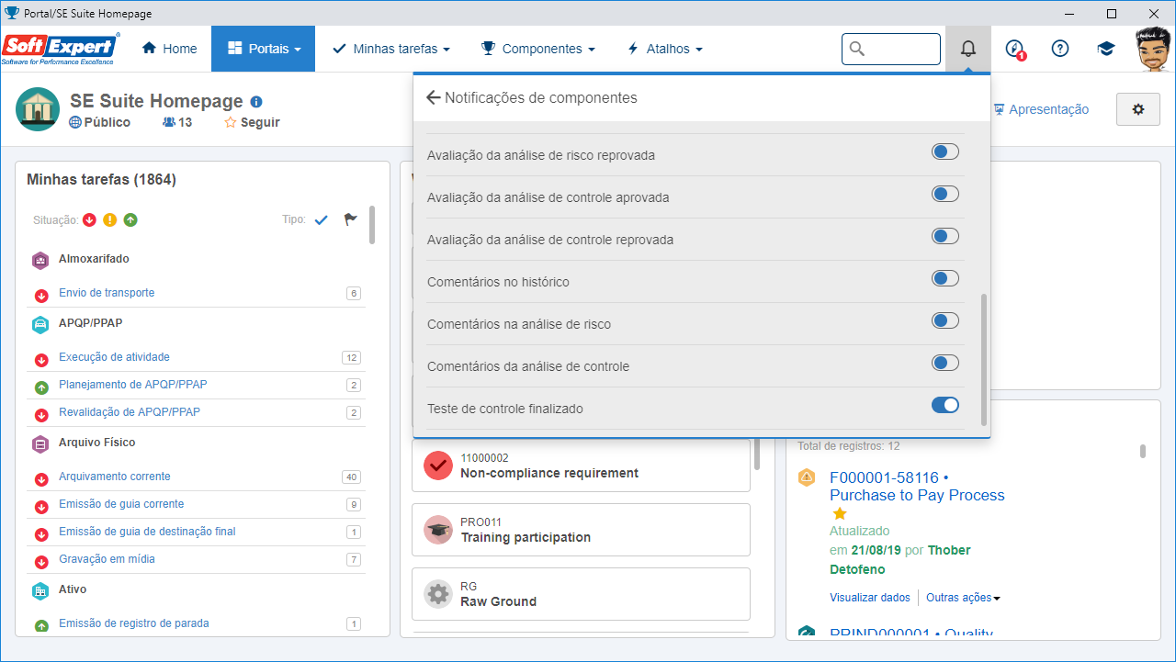The image size is (1176, 662).
Task: Click the Arquivo Físico hexagon icon
Action: (x=40, y=443)
